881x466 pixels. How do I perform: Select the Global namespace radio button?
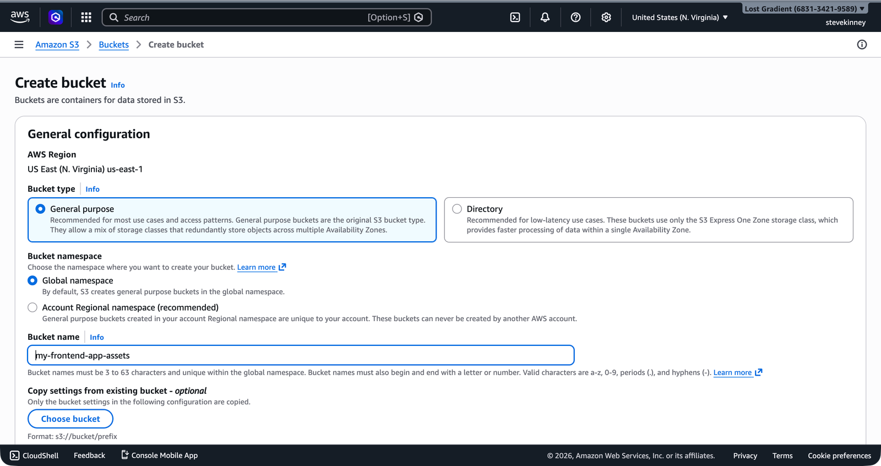click(32, 280)
